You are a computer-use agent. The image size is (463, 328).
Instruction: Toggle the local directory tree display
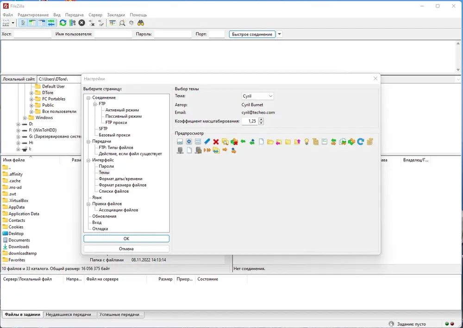[x=32, y=23]
